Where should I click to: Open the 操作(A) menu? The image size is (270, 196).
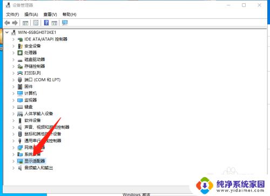click(31, 15)
